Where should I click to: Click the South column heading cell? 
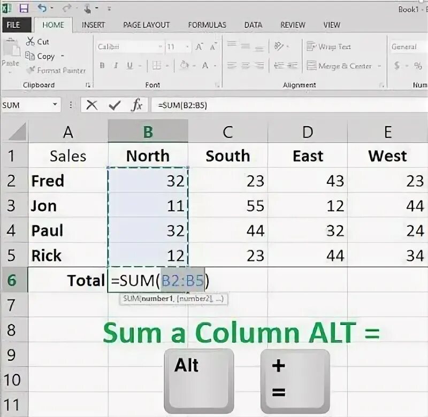pyautogui.click(x=228, y=156)
